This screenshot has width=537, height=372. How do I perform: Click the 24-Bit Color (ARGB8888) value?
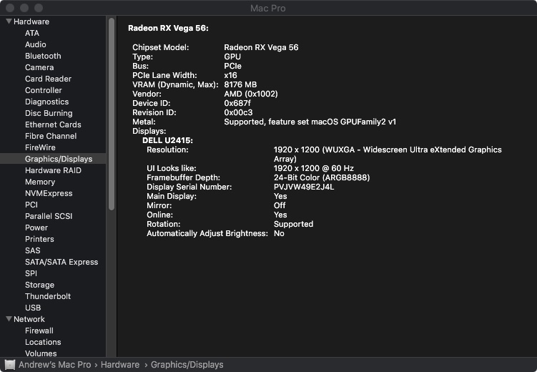click(x=322, y=177)
